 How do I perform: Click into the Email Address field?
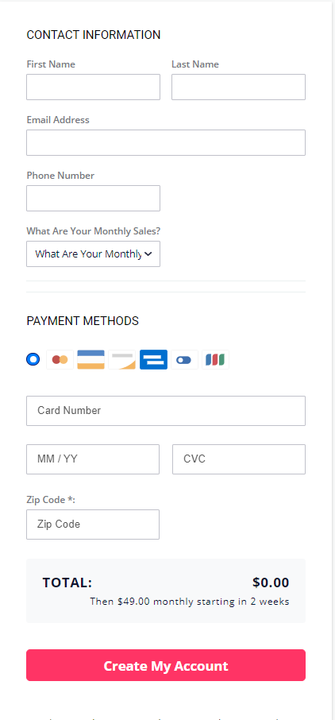click(166, 142)
